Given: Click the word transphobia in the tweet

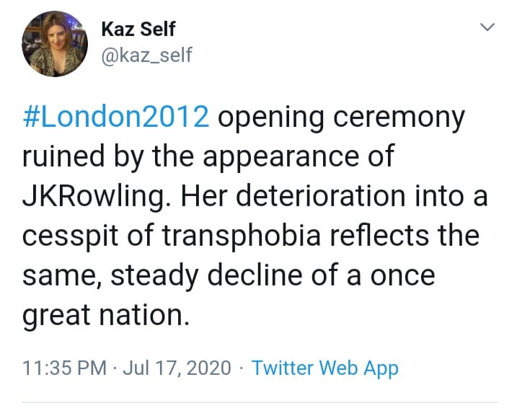Looking at the screenshot, I should coord(241,236).
